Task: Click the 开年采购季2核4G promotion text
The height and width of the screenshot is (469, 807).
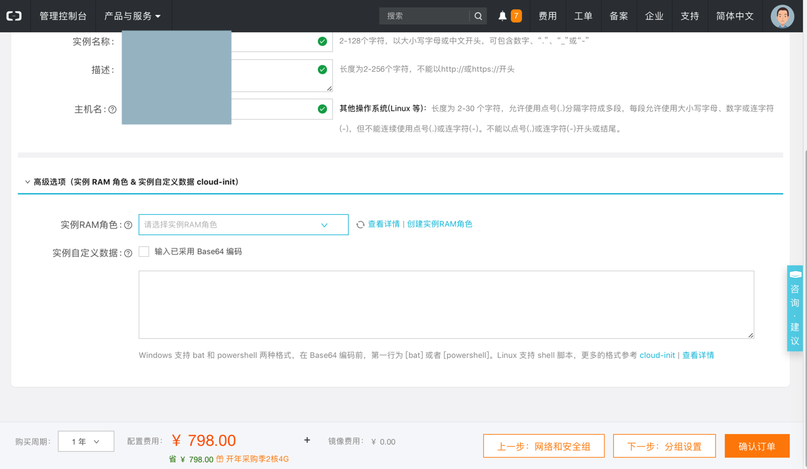Action: (x=257, y=459)
